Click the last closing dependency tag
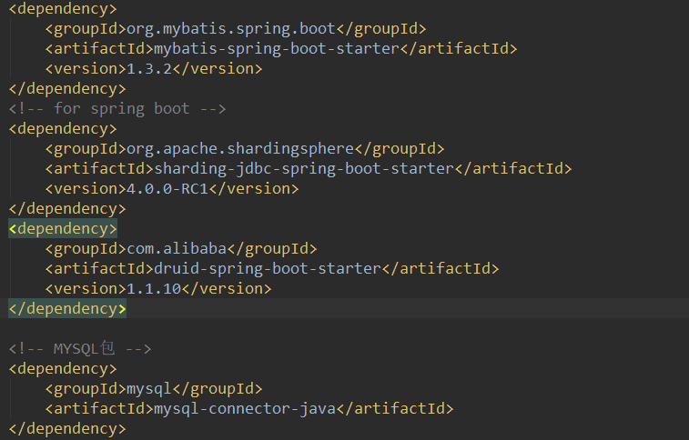Screen dimensions: 689x440 click(x=67, y=428)
